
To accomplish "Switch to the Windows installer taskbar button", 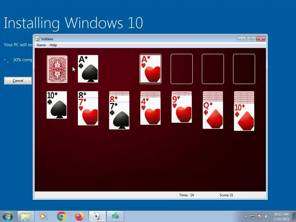I will point(115,216).
